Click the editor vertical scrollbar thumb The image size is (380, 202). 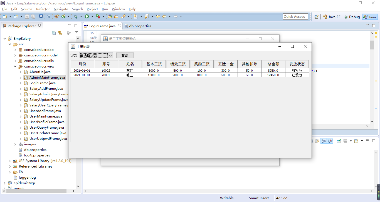coord(372,45)
